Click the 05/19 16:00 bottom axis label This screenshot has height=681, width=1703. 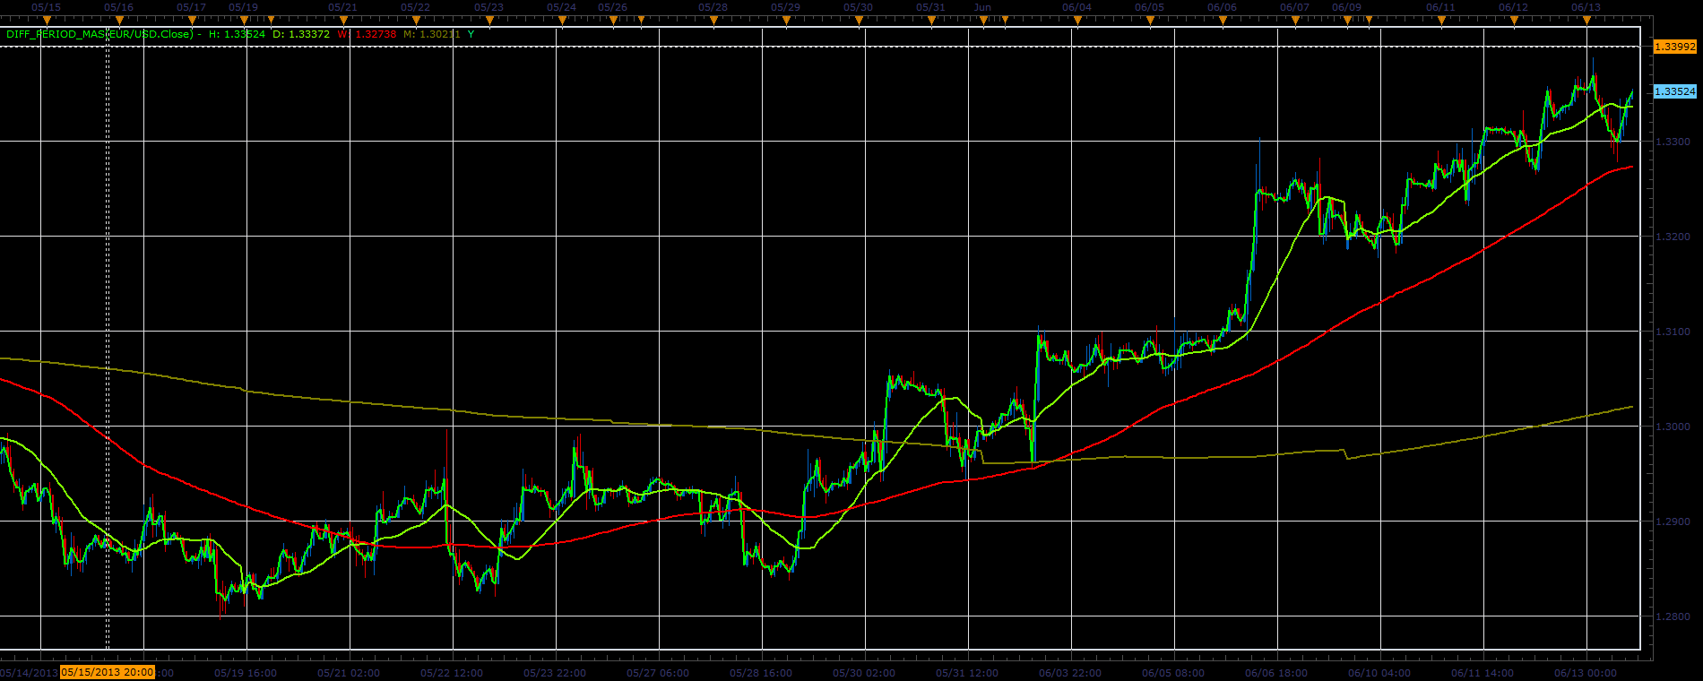[246, 673]
